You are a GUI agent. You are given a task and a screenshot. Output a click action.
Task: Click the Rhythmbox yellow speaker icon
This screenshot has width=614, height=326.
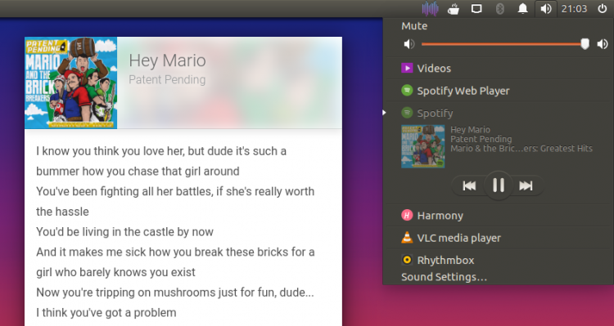(x=407, y=260)
